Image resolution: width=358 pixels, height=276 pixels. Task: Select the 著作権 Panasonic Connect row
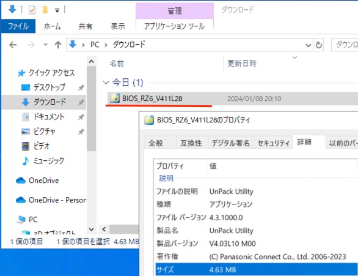click(x=256, y=256)
